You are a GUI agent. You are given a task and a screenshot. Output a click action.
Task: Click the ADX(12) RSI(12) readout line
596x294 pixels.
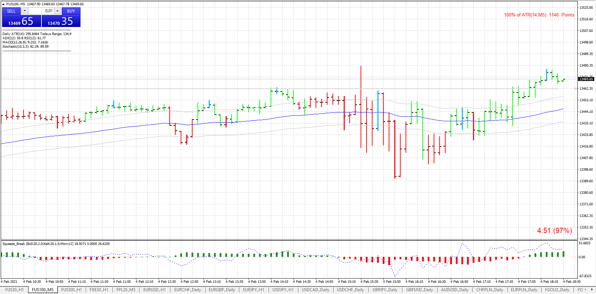point(24,38)
